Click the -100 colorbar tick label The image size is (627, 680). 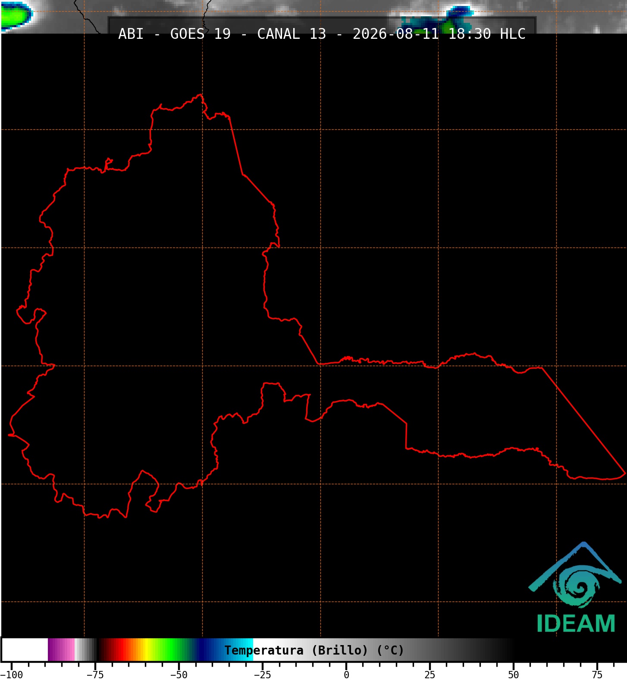click(x=12, y=675)
